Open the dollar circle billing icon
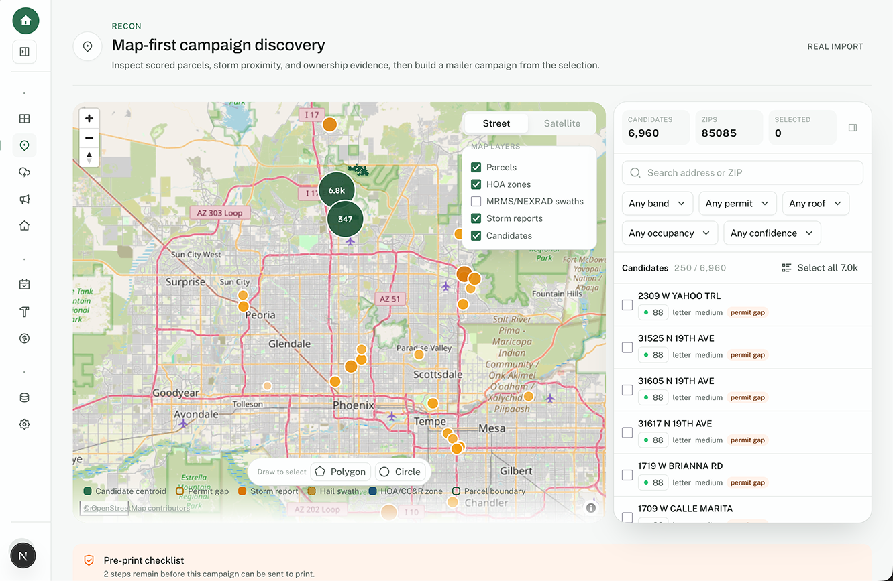Image resolution: width=893 pixels, height=581 pixels. [x=25, y=338]
